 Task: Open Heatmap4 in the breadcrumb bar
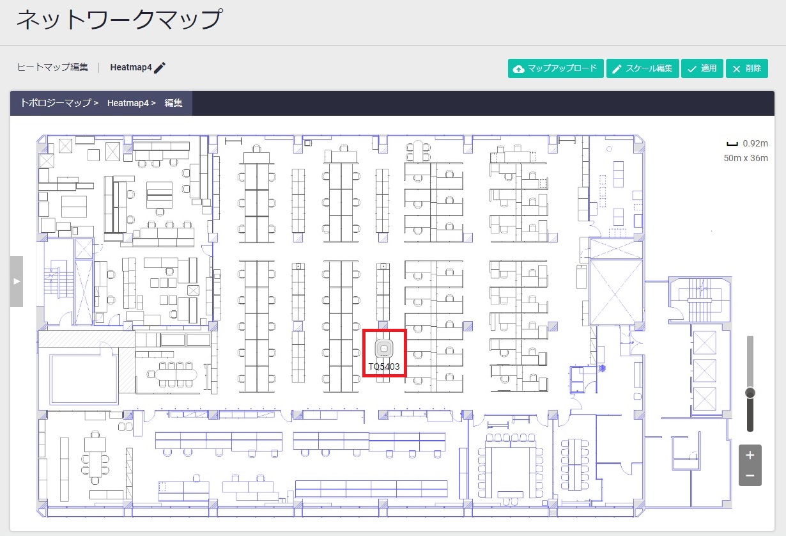click(x=131, y=103)
